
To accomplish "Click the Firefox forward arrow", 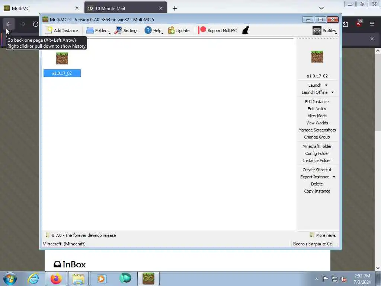I will tap(22, 24).
